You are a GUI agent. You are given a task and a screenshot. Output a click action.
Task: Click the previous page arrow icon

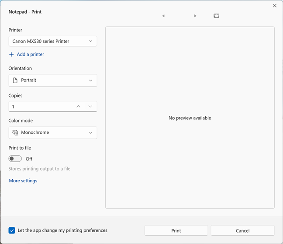[163, 16]
